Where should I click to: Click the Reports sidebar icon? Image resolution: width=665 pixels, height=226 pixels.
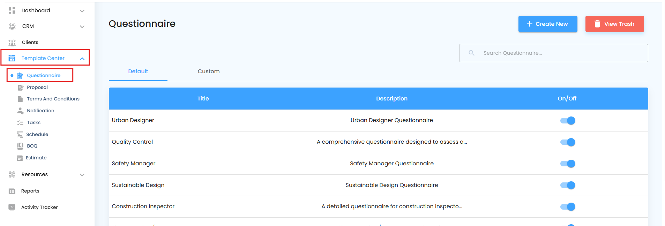coord(12,191)
